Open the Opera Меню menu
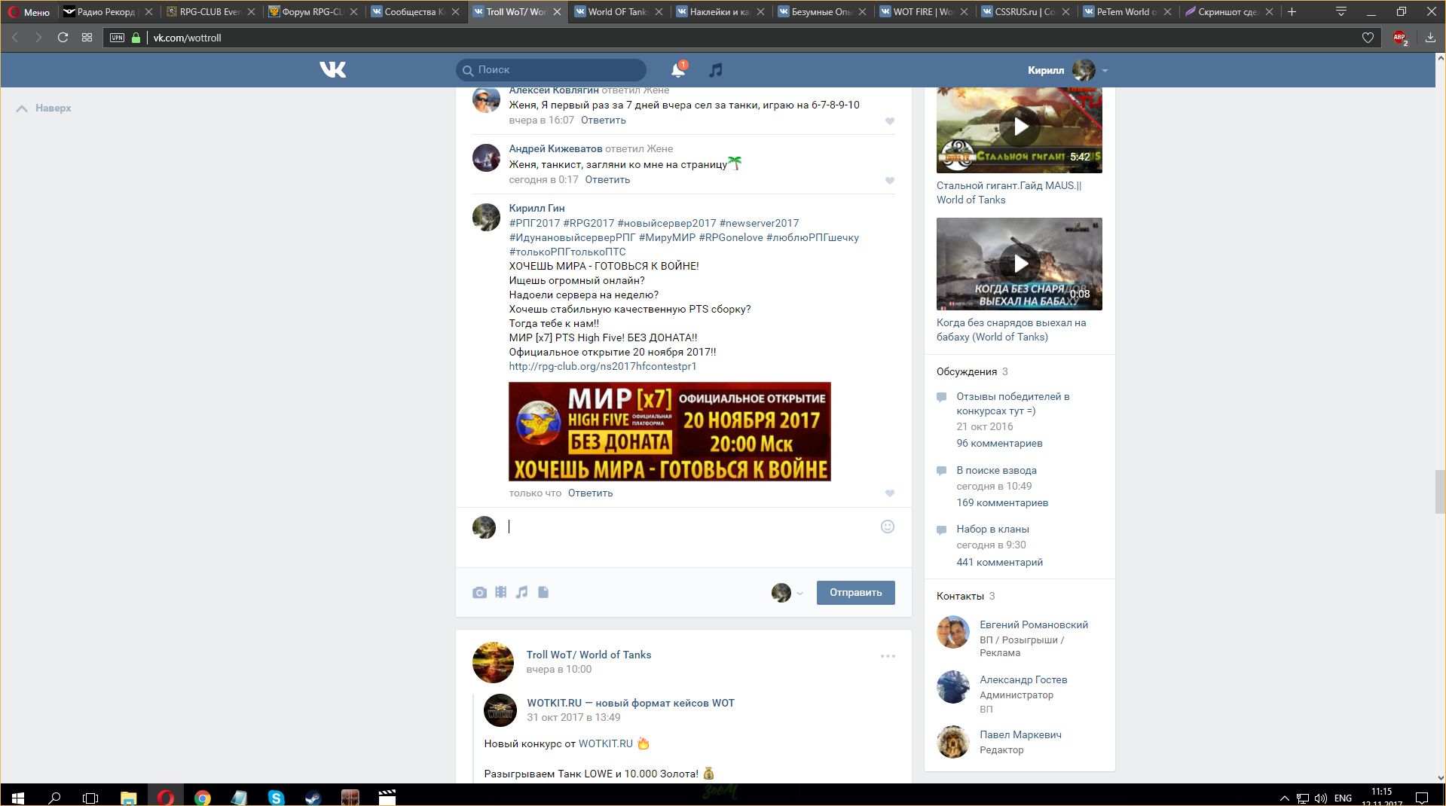 point(29,12)
